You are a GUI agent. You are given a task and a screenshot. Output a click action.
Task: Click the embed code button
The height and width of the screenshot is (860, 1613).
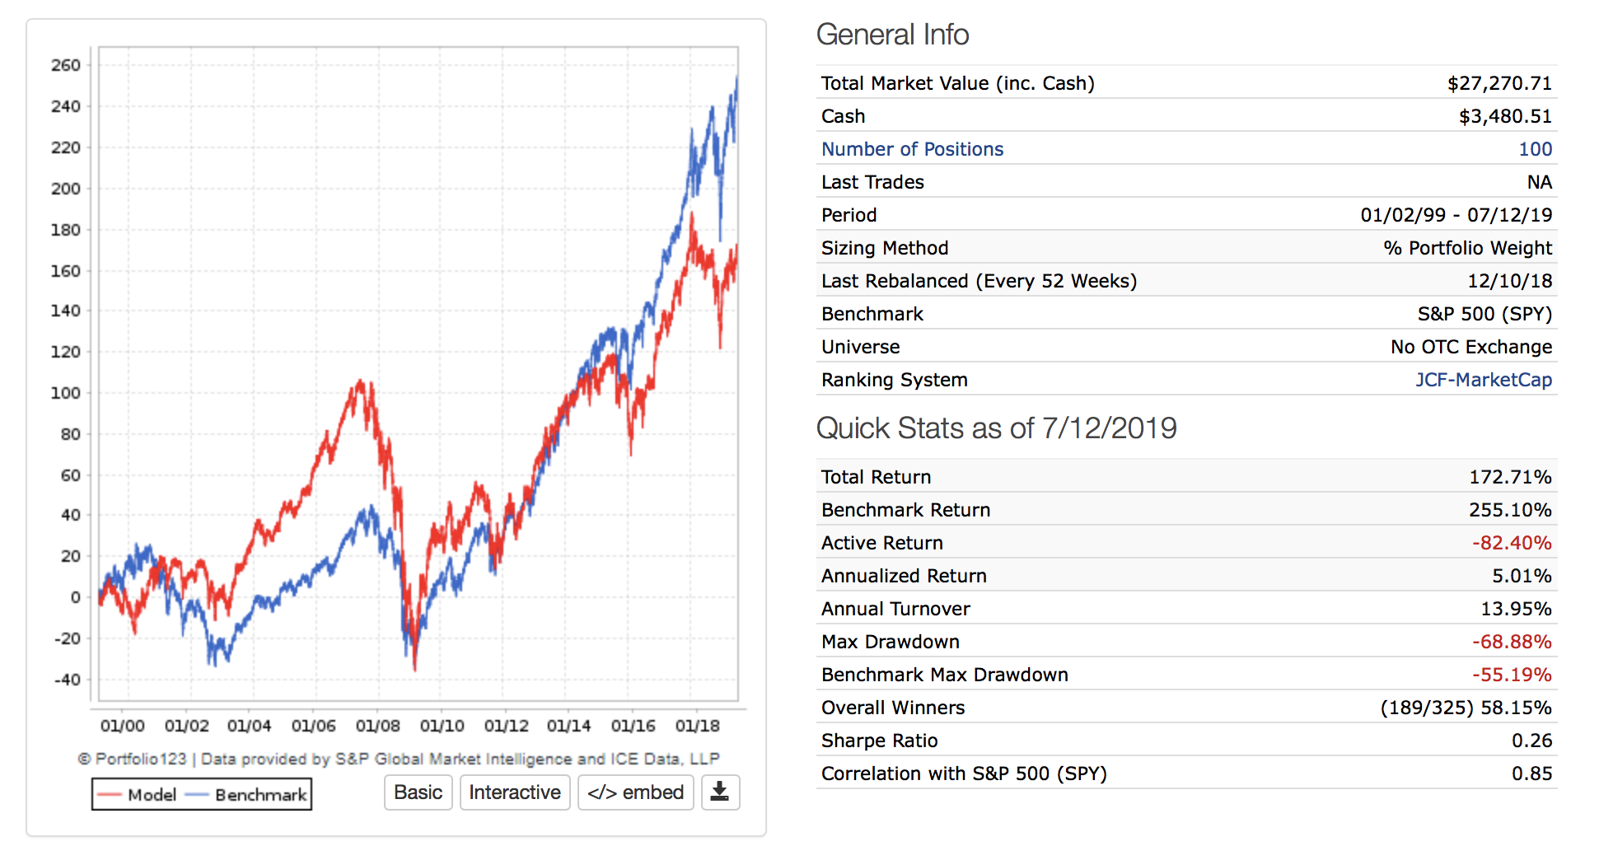click(x=635, y=792)
